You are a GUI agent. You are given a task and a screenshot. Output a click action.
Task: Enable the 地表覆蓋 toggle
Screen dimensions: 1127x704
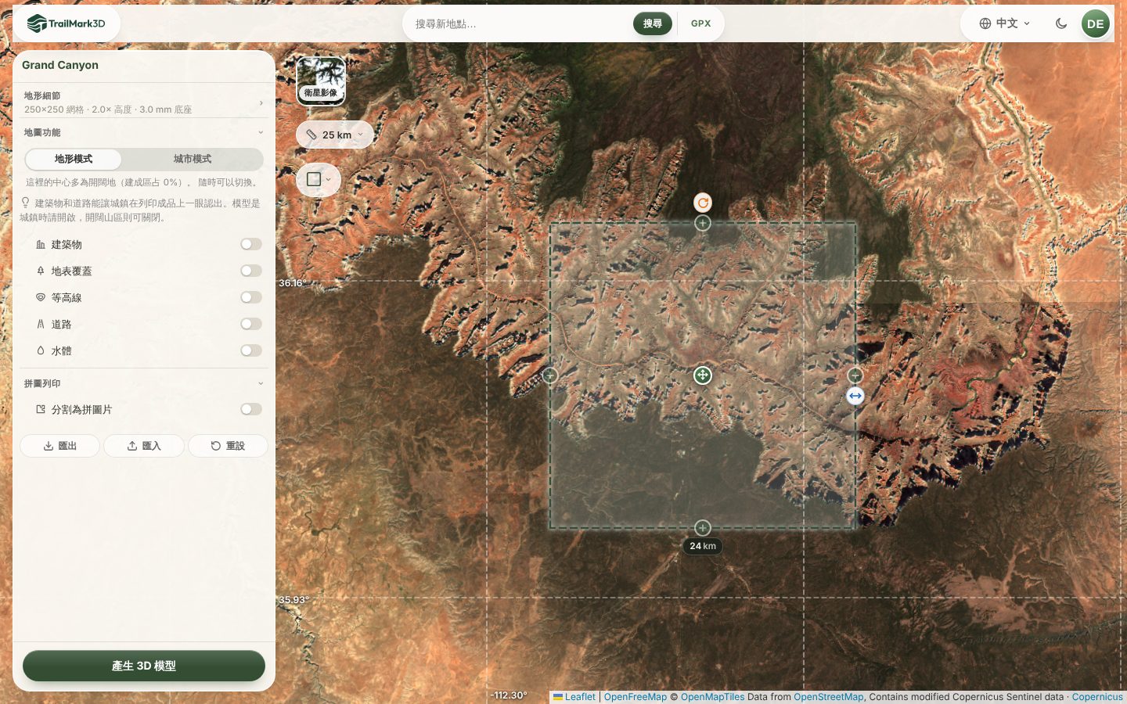(251, 271)
